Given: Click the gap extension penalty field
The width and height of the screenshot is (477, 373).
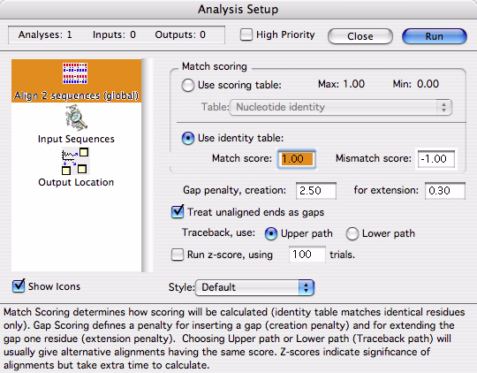Looking at the screenshot, I should point(445,191).
